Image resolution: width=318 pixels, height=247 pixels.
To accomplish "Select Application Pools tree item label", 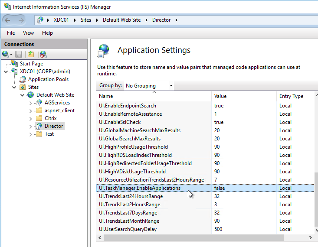I will [48, 79].
